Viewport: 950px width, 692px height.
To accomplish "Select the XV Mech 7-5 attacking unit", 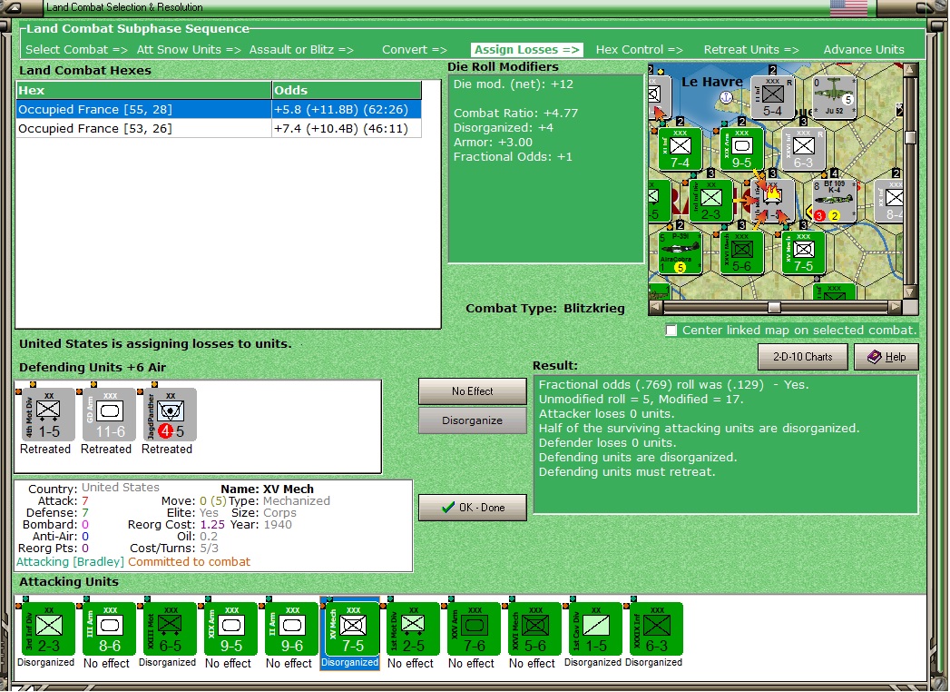I will click(353, 629).
